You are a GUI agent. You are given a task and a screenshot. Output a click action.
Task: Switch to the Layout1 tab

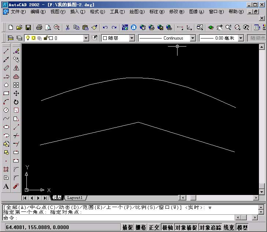75,198
